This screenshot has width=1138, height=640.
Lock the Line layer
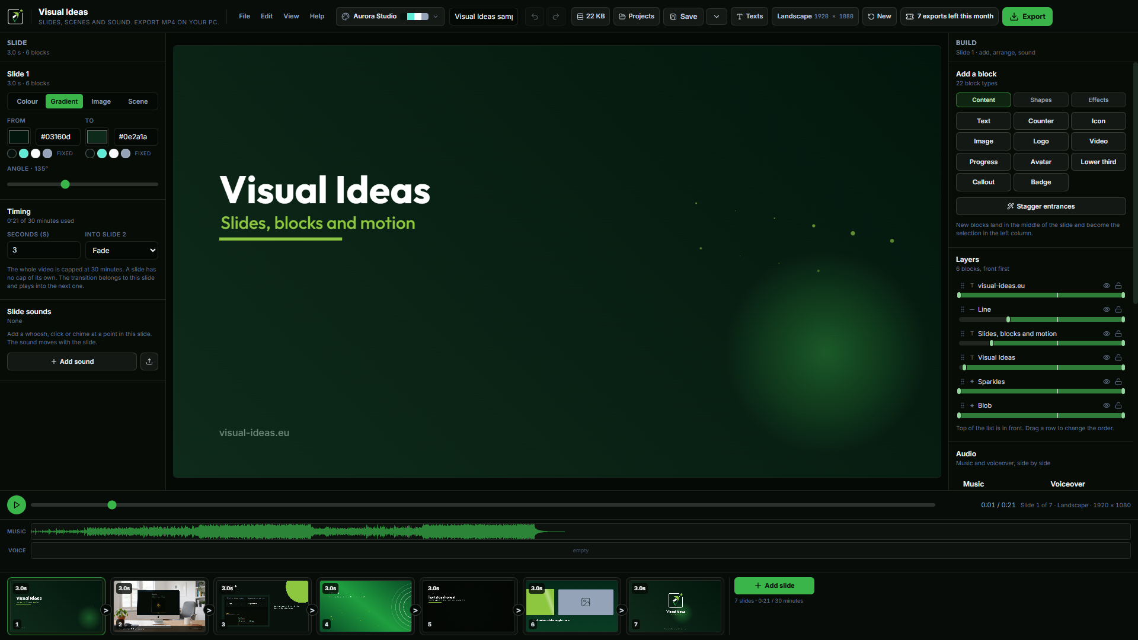click(1118, 309)
